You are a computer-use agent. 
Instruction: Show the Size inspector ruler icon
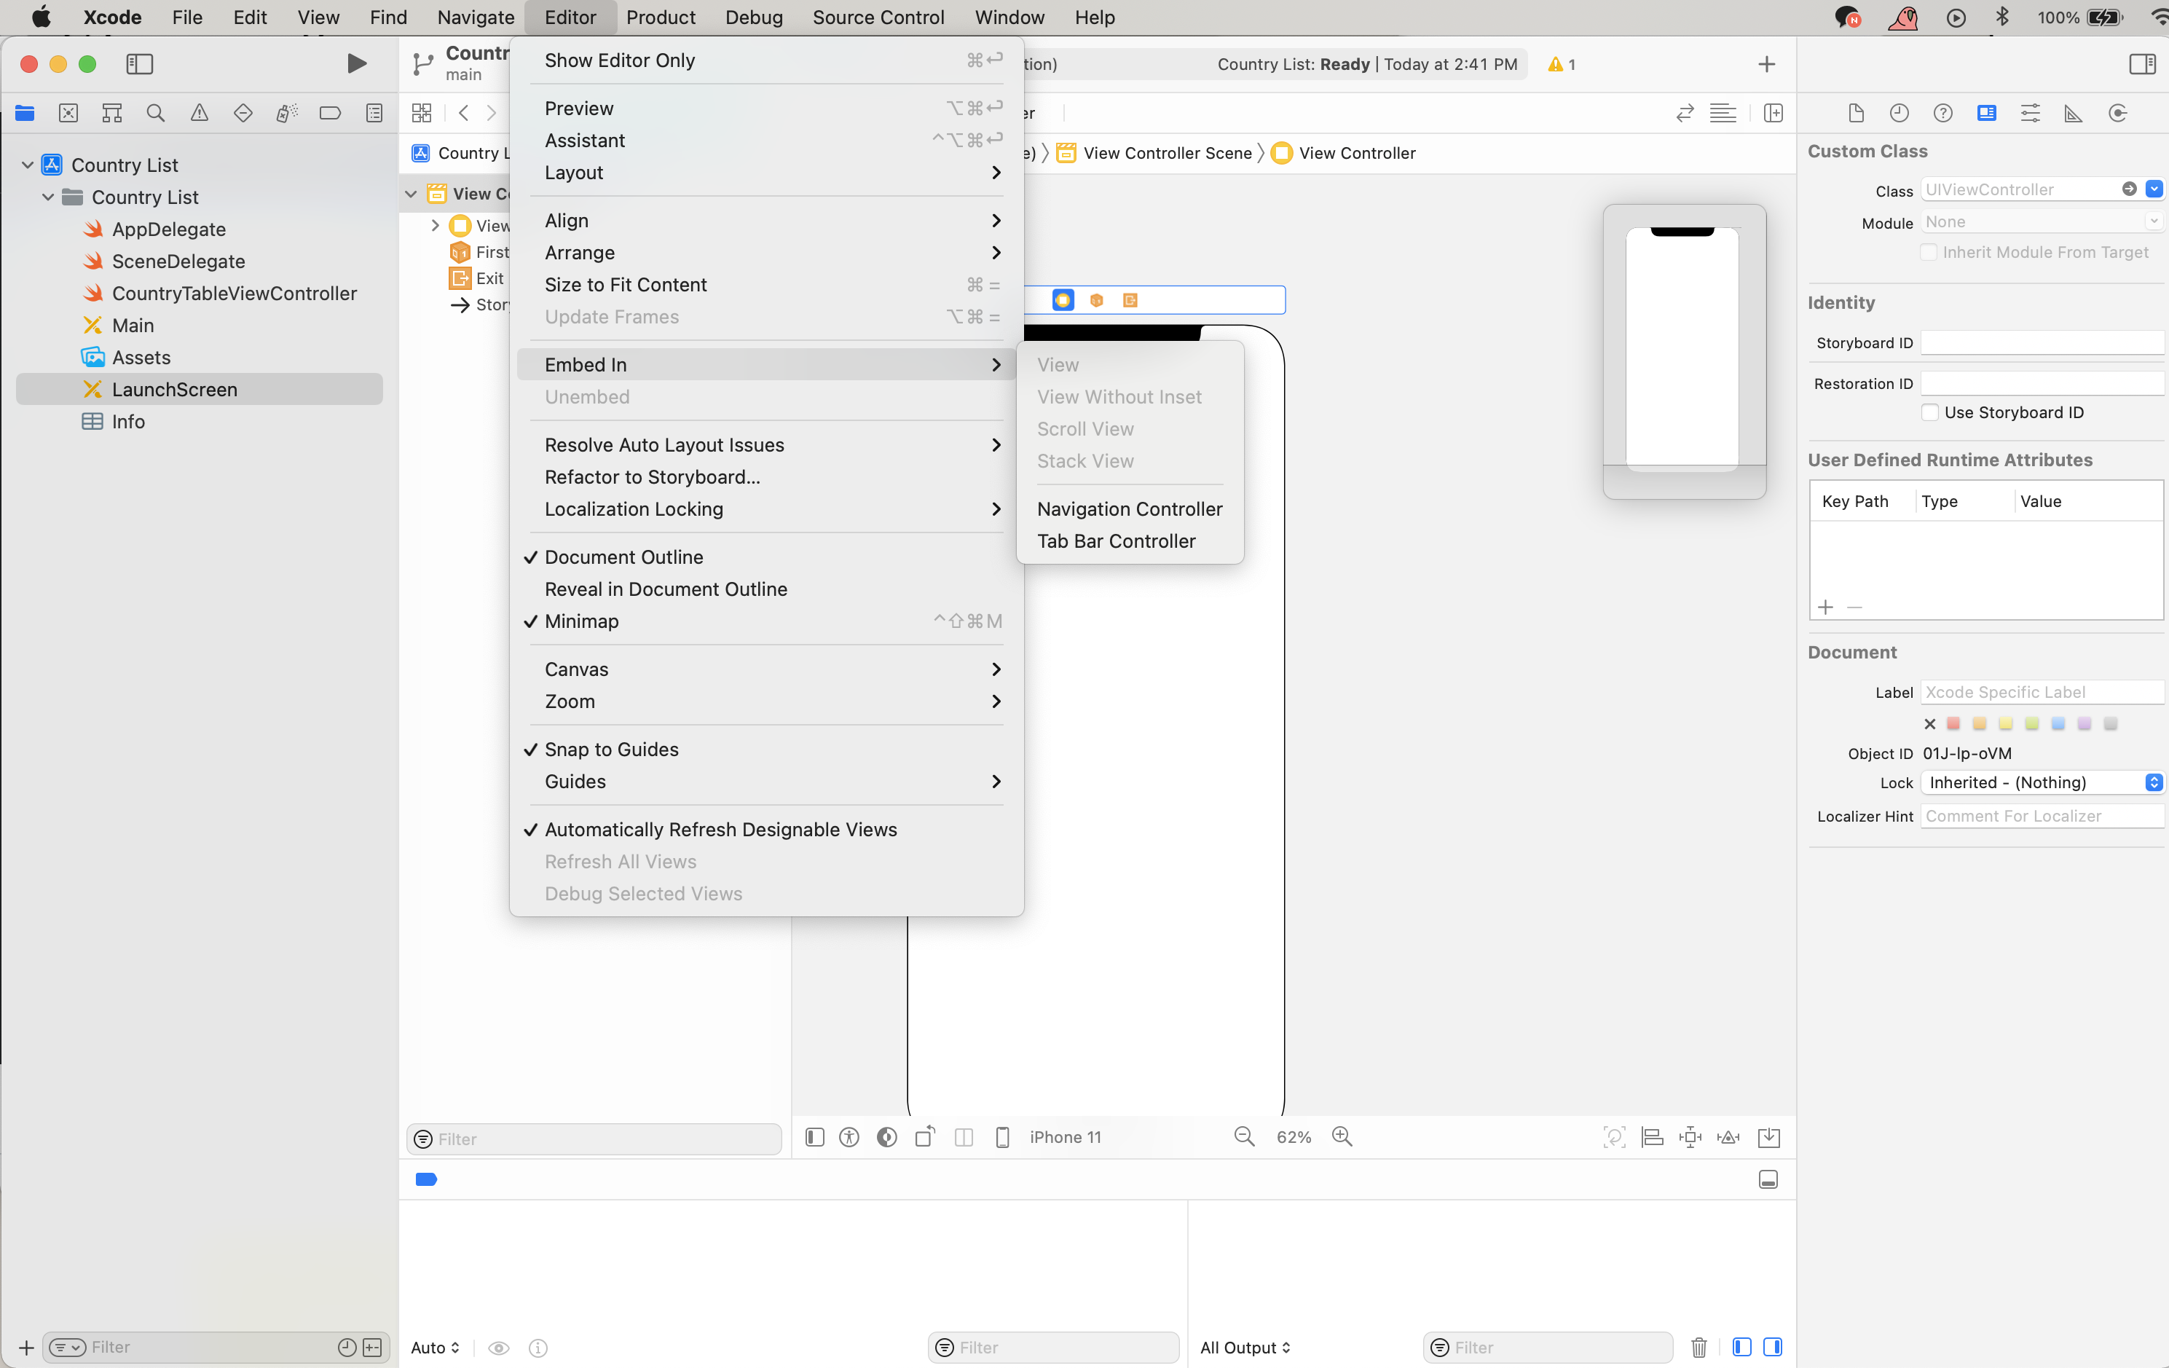2074,113
